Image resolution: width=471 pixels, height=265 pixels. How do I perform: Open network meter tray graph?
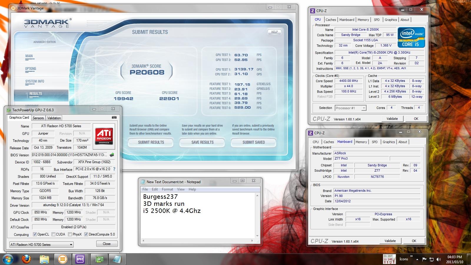tap(389, 259)
